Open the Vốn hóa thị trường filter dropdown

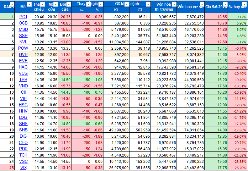[174, 4]
